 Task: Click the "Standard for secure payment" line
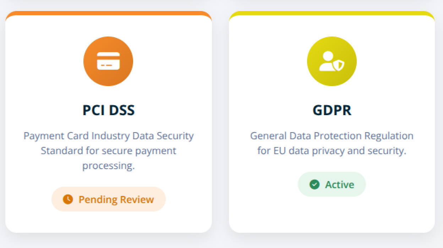(109, 151)
